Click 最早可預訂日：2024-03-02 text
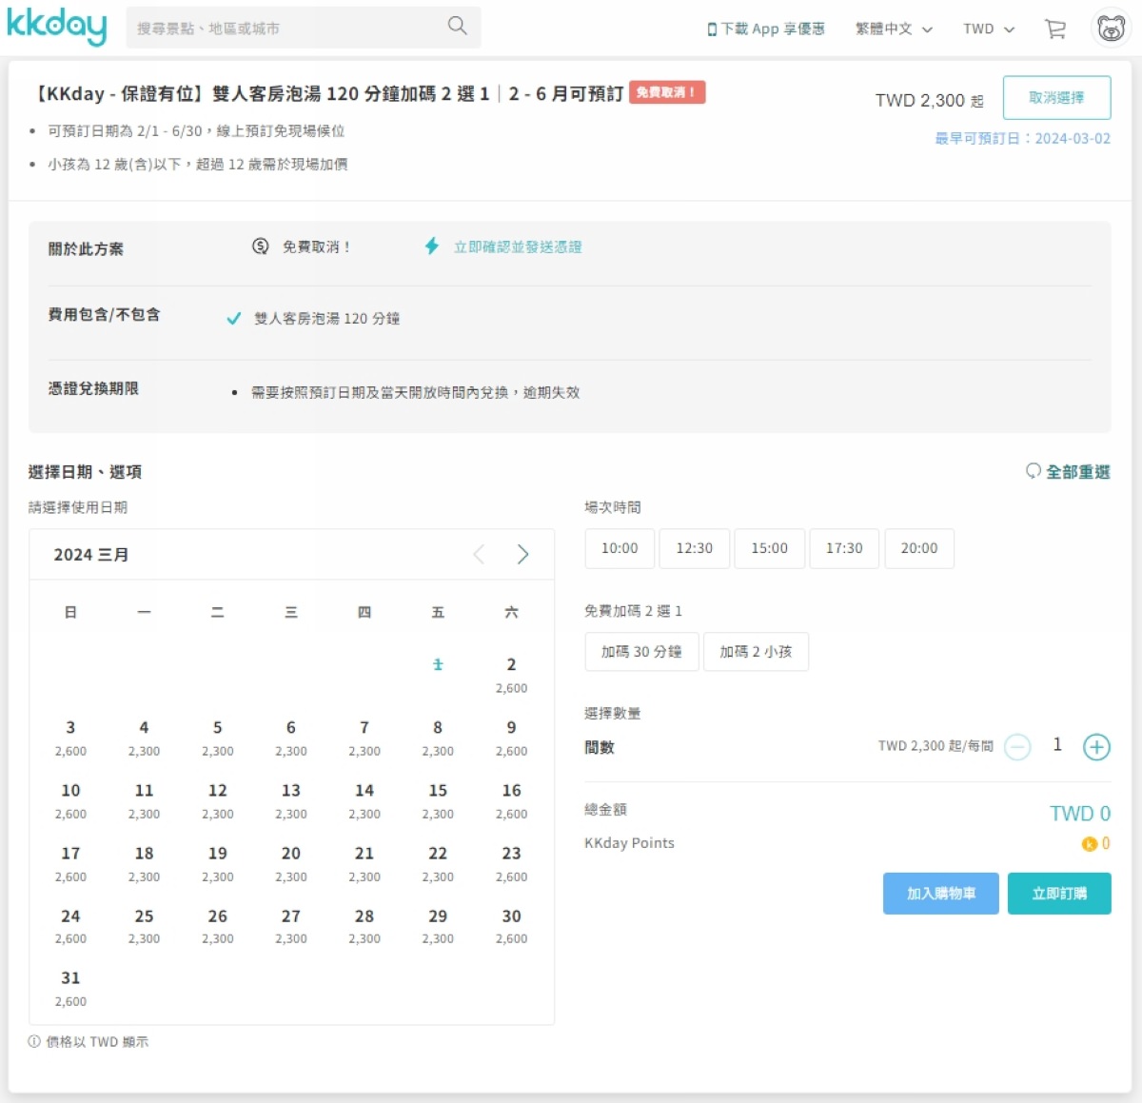1142x1103 pixels. click(1022, 139)
